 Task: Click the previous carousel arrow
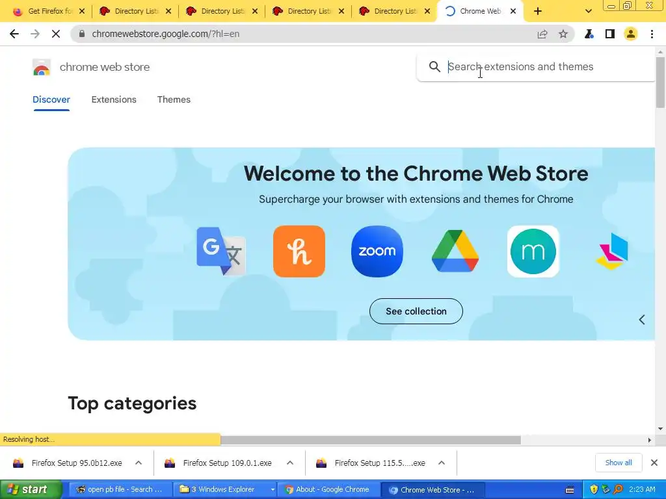click(x=642, y=320)
